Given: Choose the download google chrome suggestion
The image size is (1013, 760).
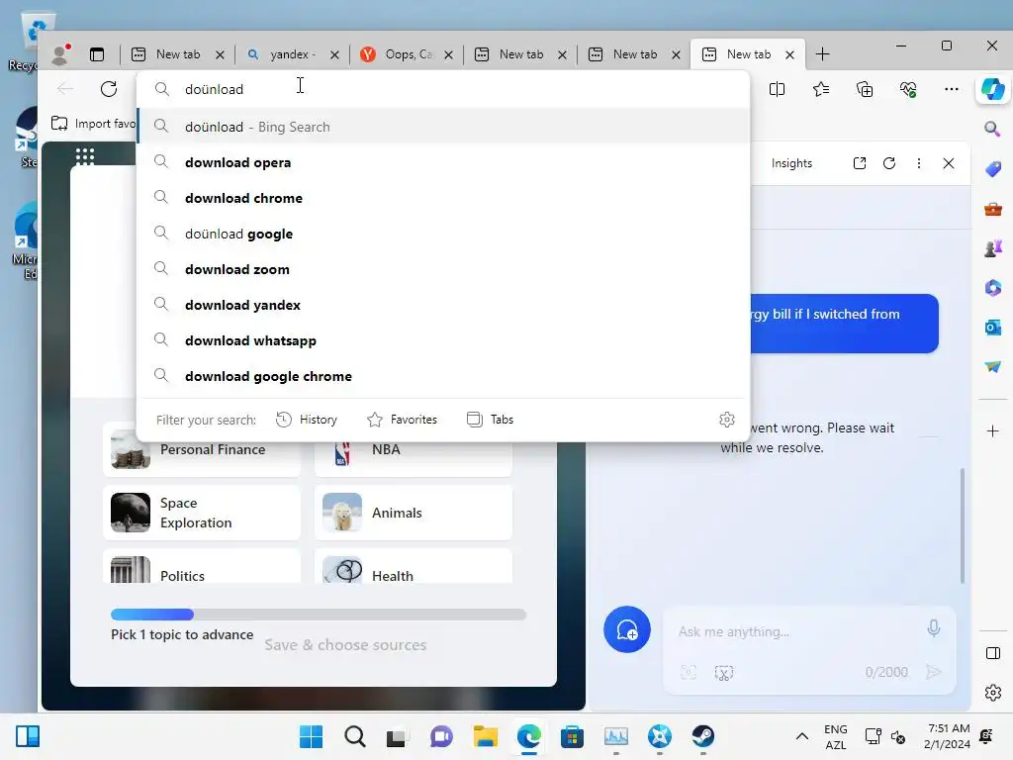Looking at the screenshot, I should [x=444, y=375].
